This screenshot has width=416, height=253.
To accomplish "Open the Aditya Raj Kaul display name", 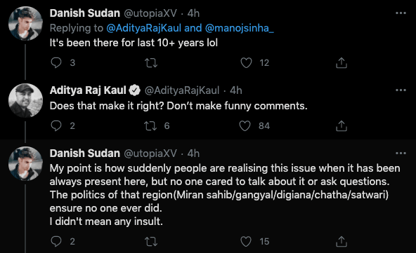I will pyautogui.click(x=88, y=90).
